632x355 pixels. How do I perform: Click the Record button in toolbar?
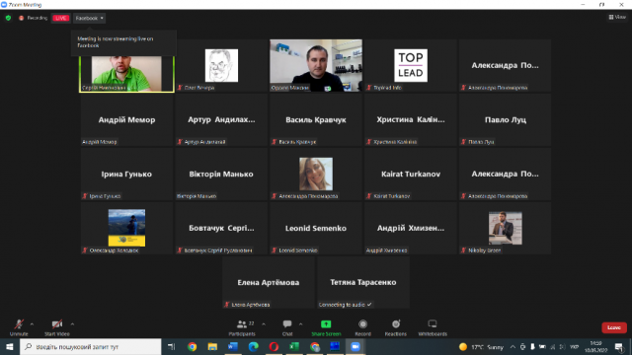362,327
